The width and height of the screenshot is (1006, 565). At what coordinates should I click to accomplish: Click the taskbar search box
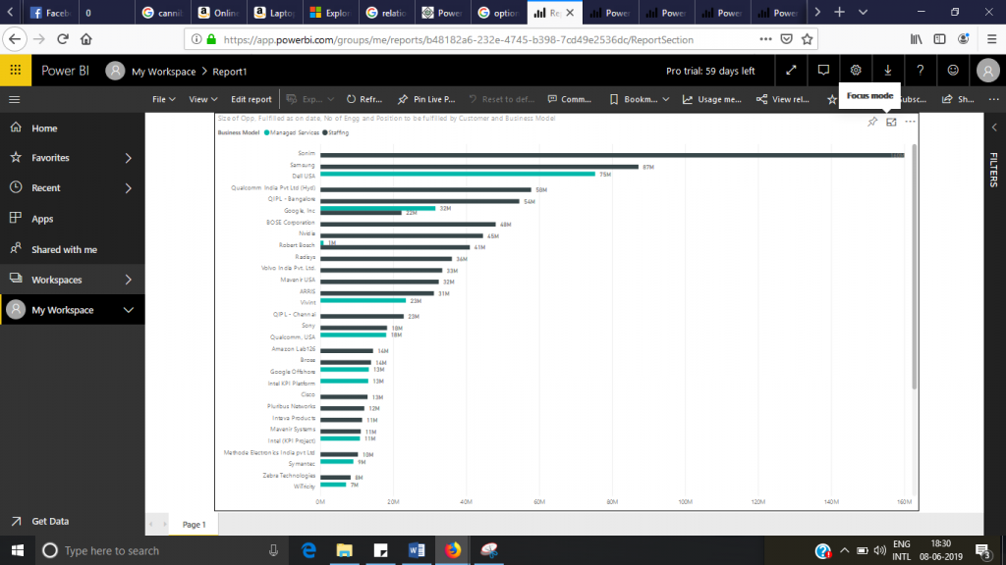tap(163, 550)
